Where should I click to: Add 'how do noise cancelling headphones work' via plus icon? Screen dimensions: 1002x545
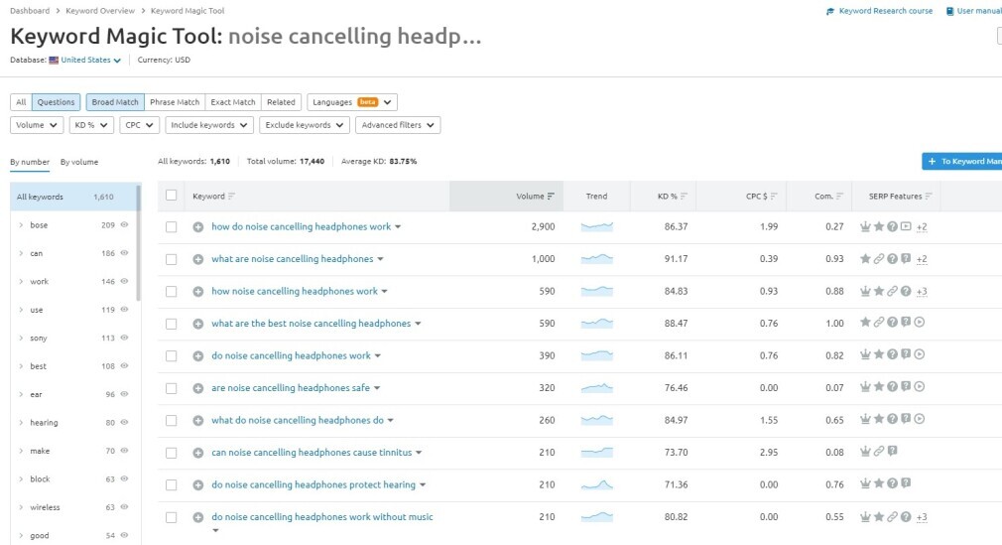pyautogui.click(x=198, y=227)
